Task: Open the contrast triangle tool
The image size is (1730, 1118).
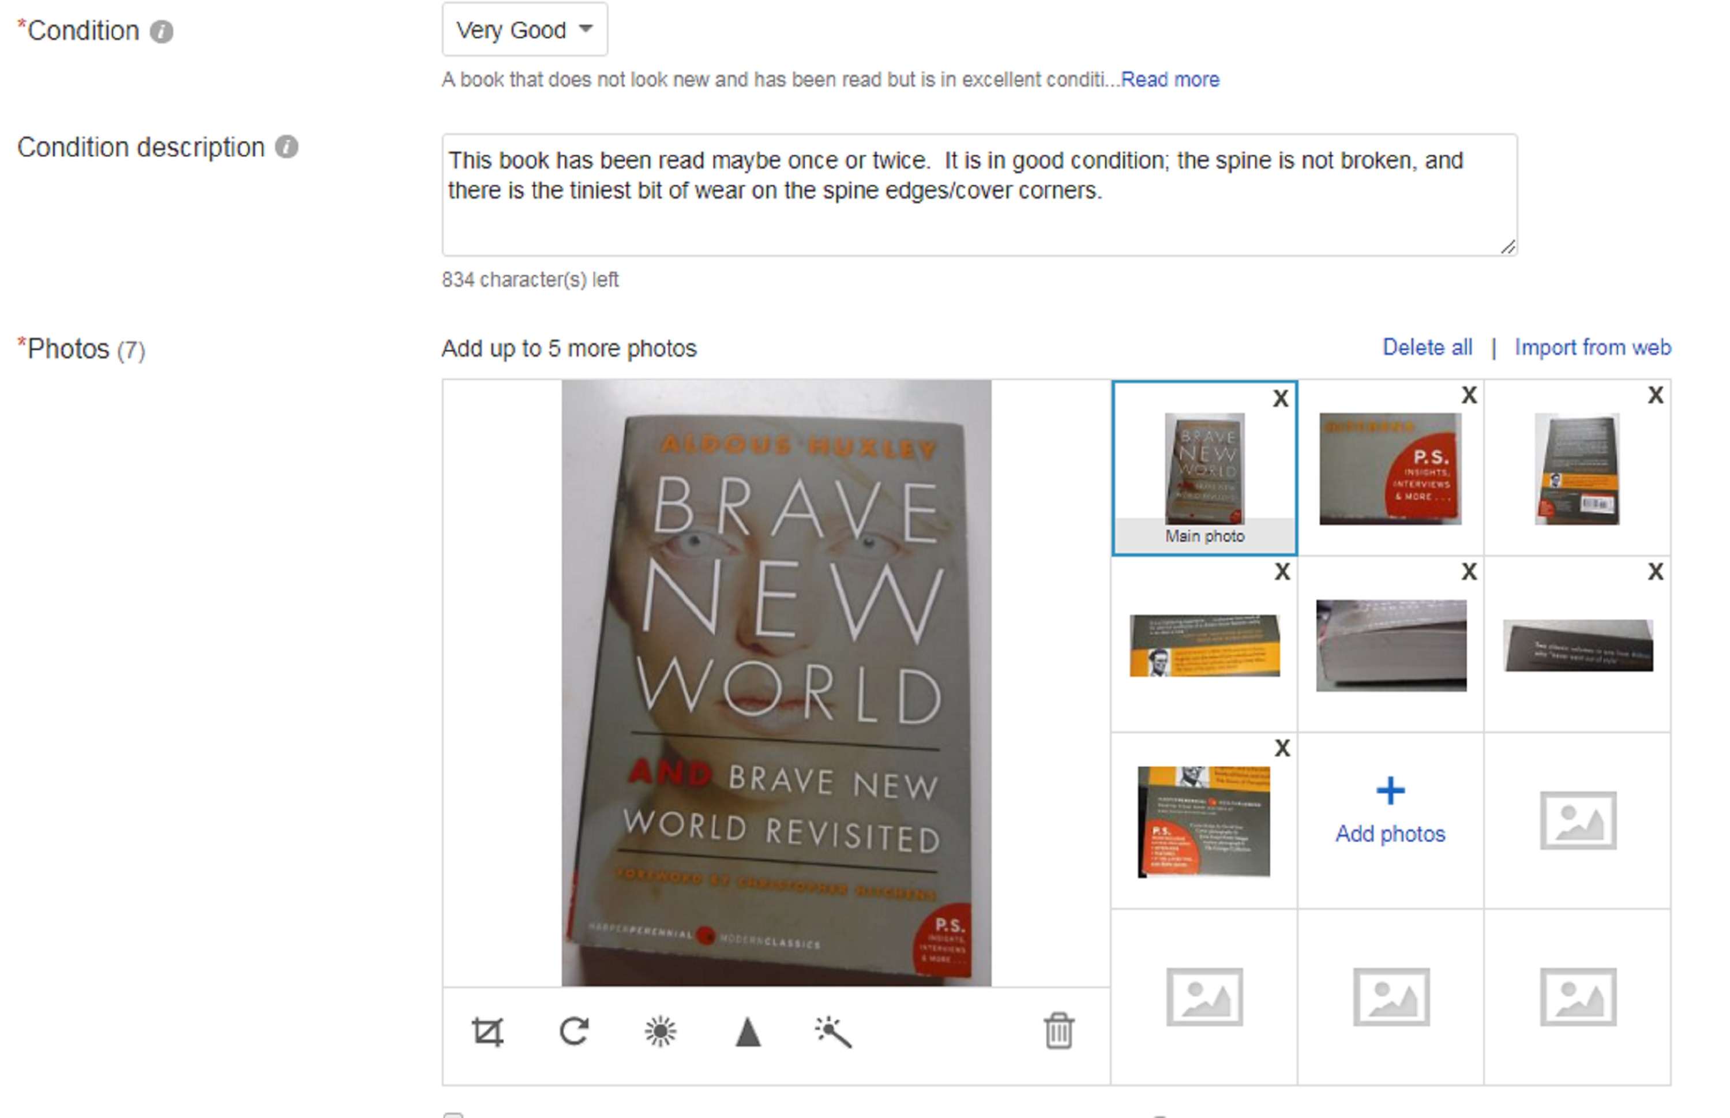Action: pyautogui.click(x=748, y=1031)
